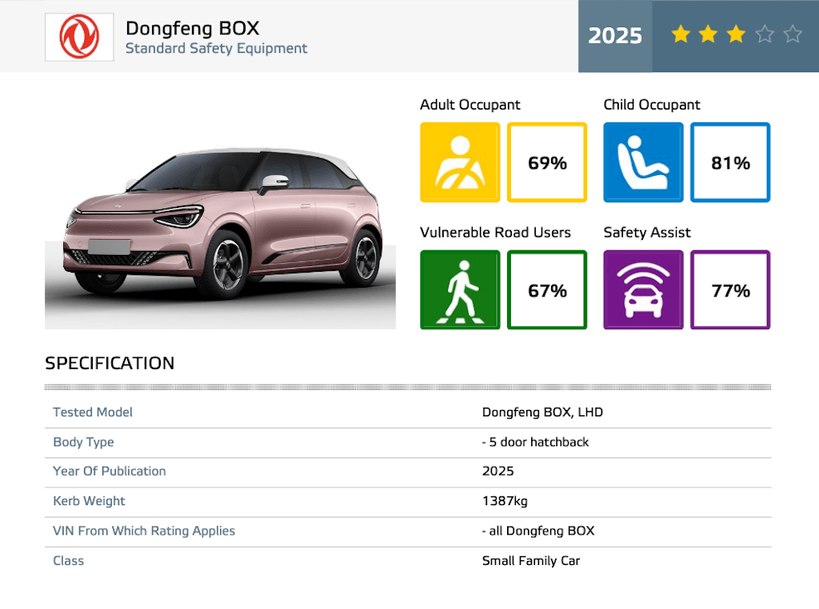This screenshot has width=819, height=609.
Task: Click the purple Safety Assist car icon
Action: (x=643, y=289)
